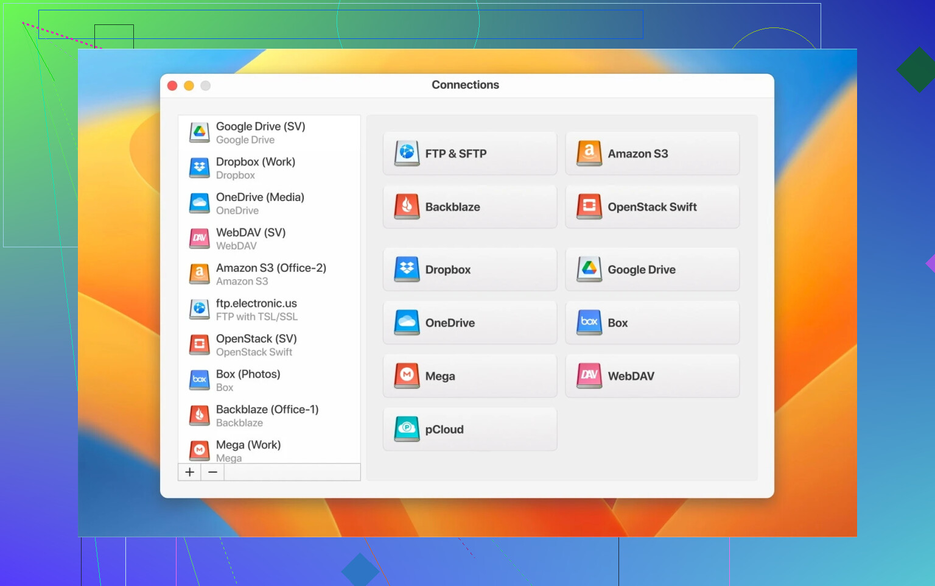Image resolution: width=935 pixels, height=586 pixels.
Task: Select "ftp.electronic.us" connection name
Action: (256, 303)
